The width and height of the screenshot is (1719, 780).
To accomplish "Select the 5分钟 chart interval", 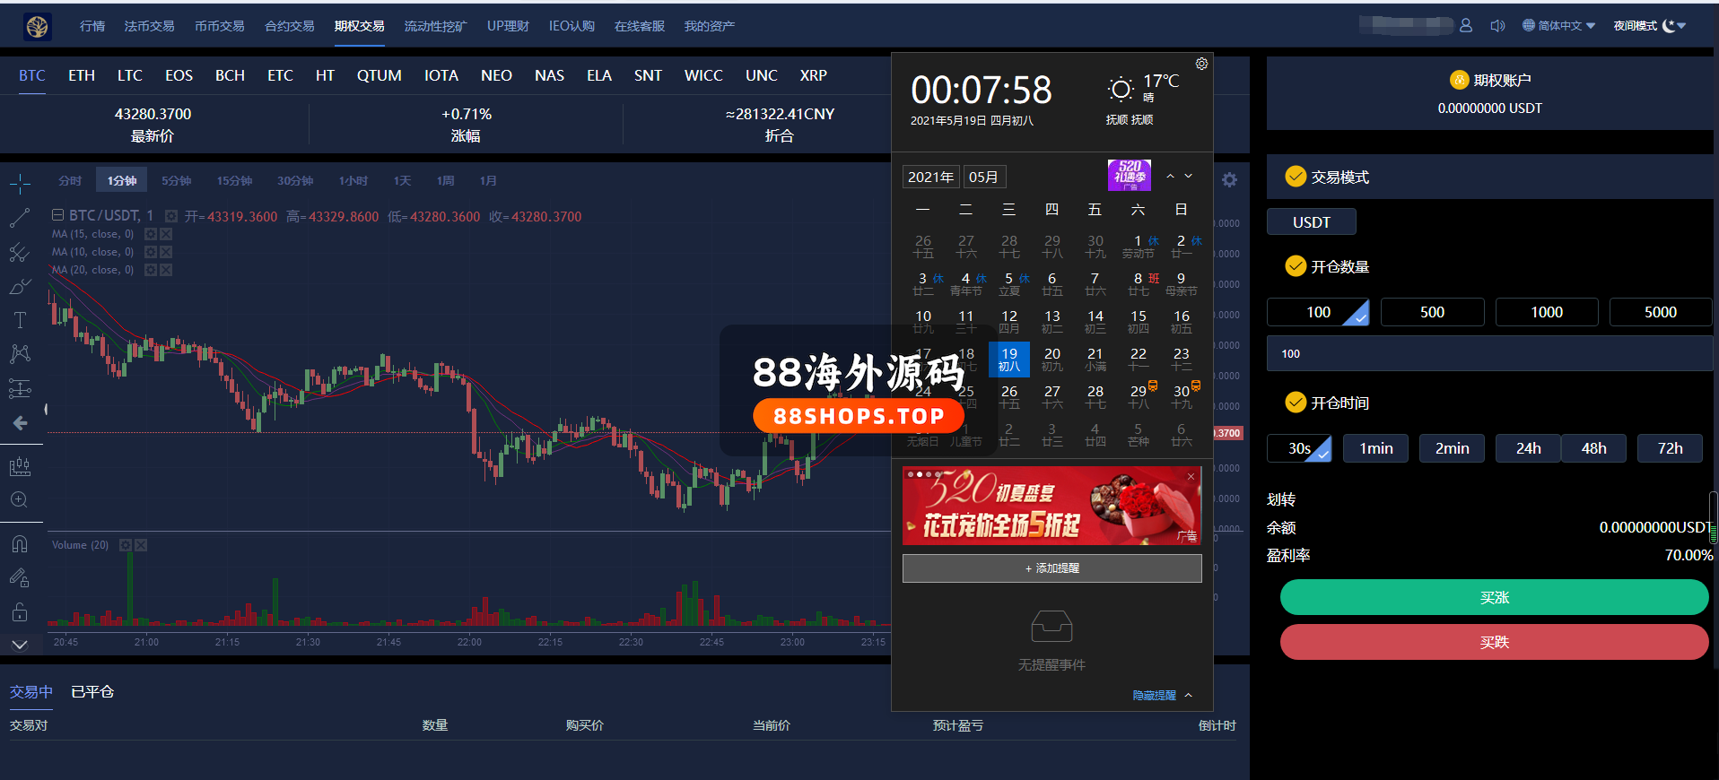I will (x=176, y=181).
